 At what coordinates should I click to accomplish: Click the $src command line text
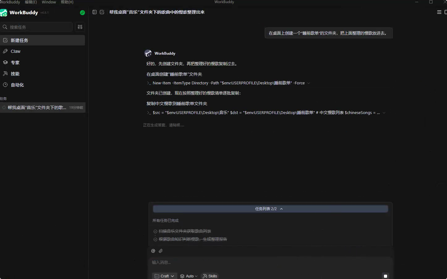[x=266, y=113]
